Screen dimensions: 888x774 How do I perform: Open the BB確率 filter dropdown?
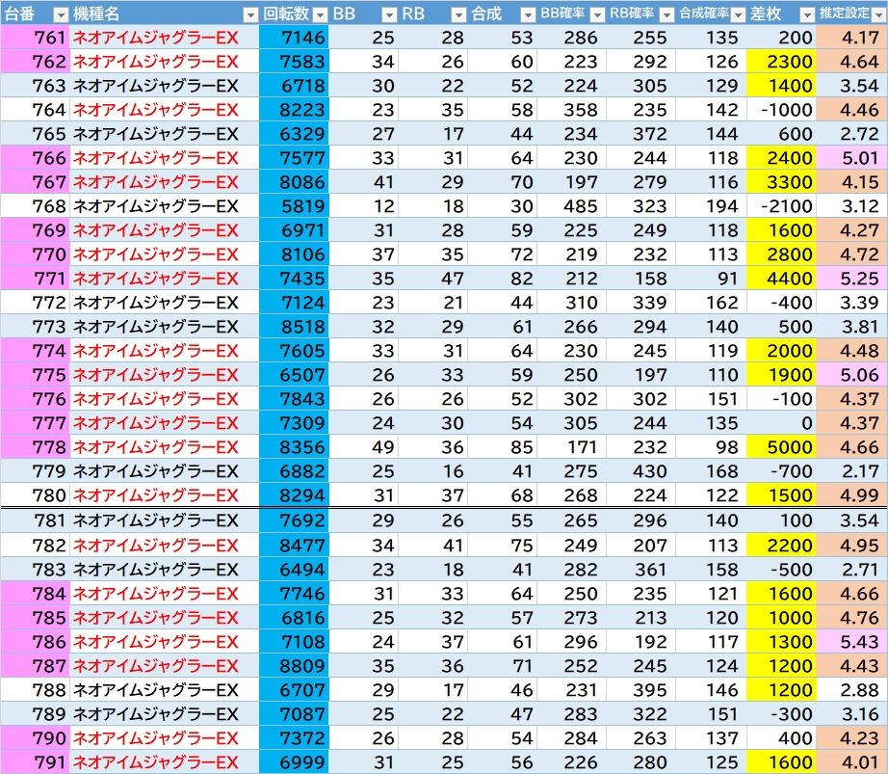click(x=597, y=14)
